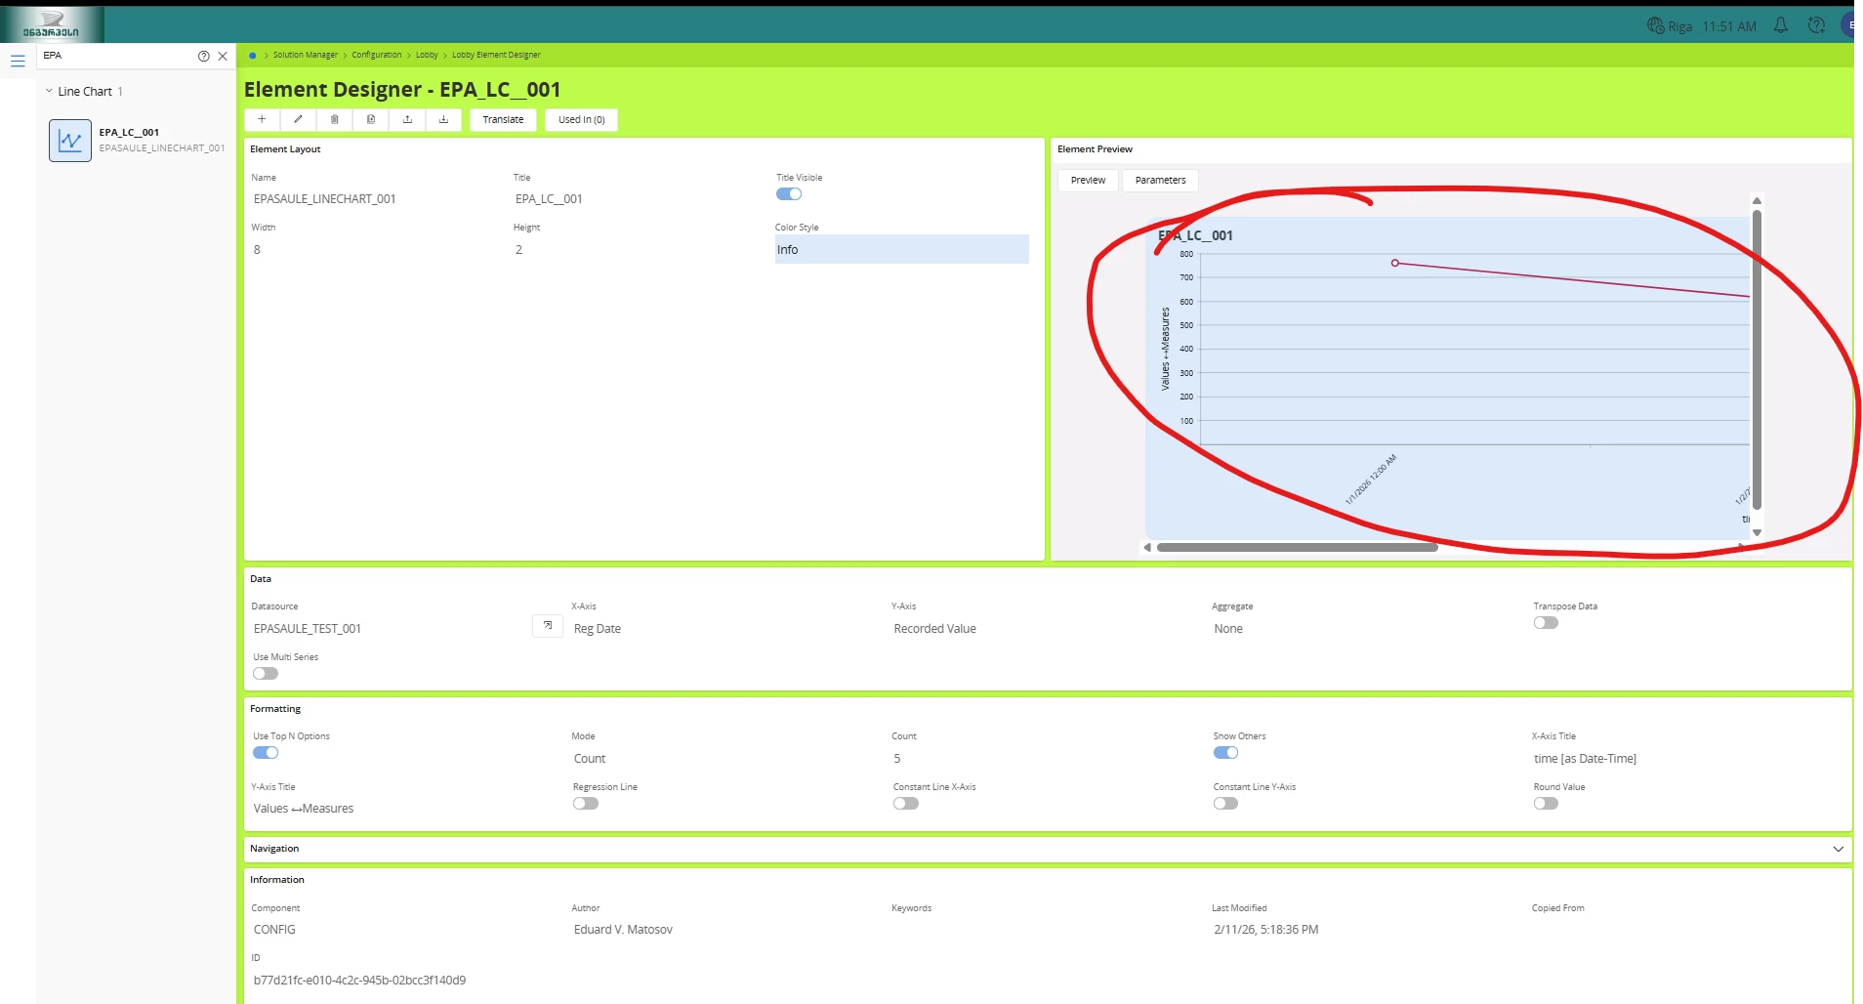Go to Configuration breadcrumb
1863x1004 pixels.
[x=377, y=55]
